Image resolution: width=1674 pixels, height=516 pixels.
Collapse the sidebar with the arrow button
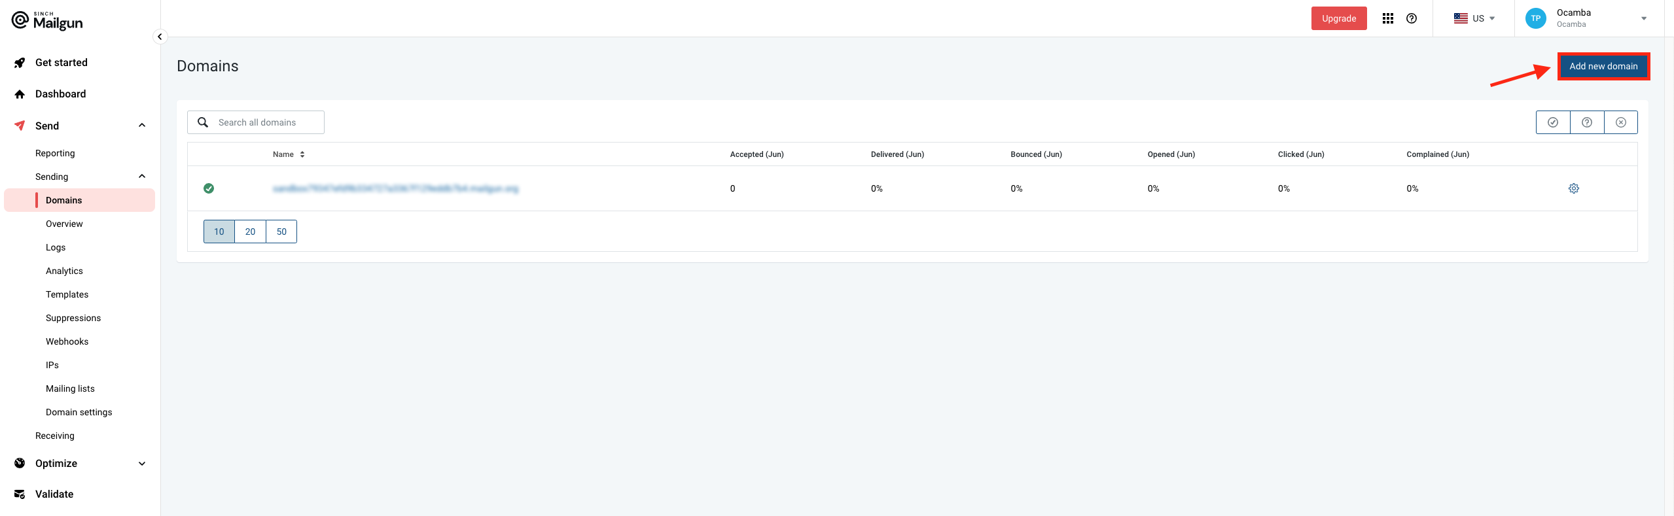(x=160, y=37)
